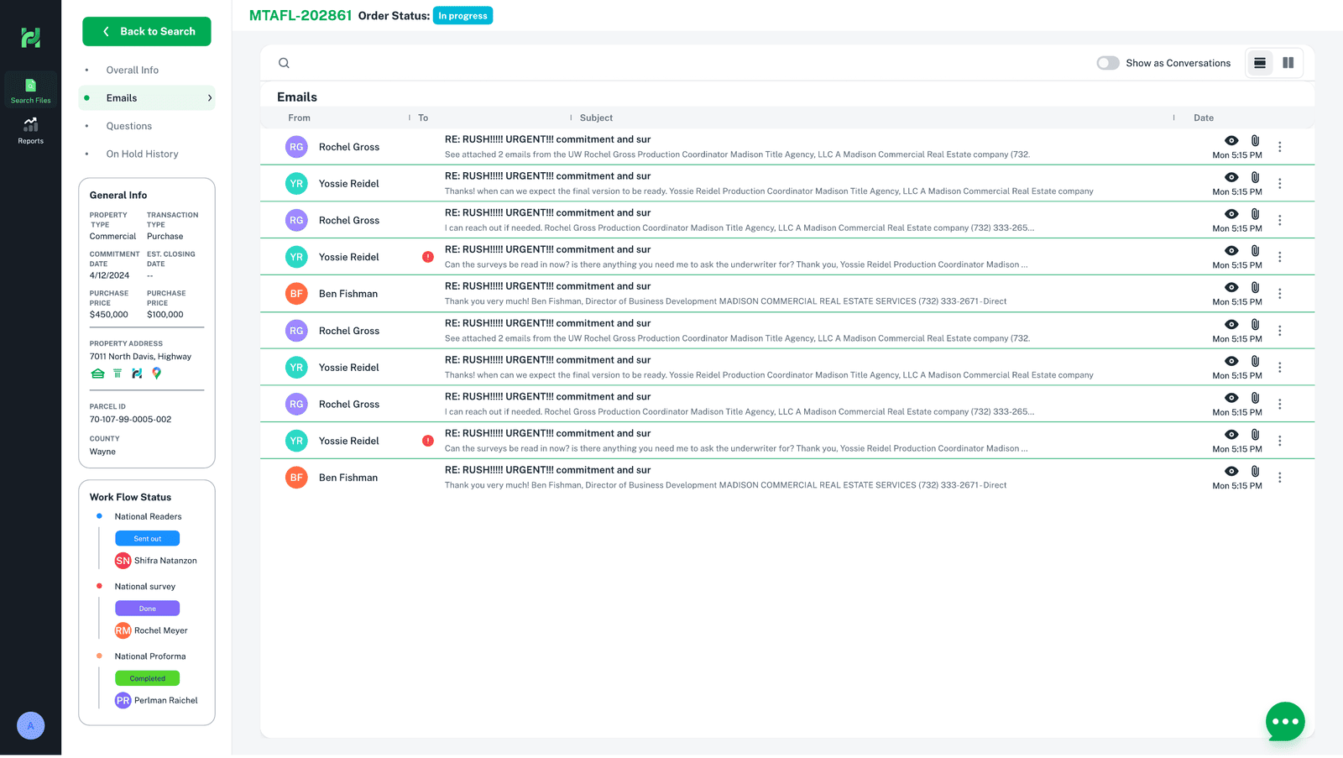Click the purple Done status badge

point(147,609)
